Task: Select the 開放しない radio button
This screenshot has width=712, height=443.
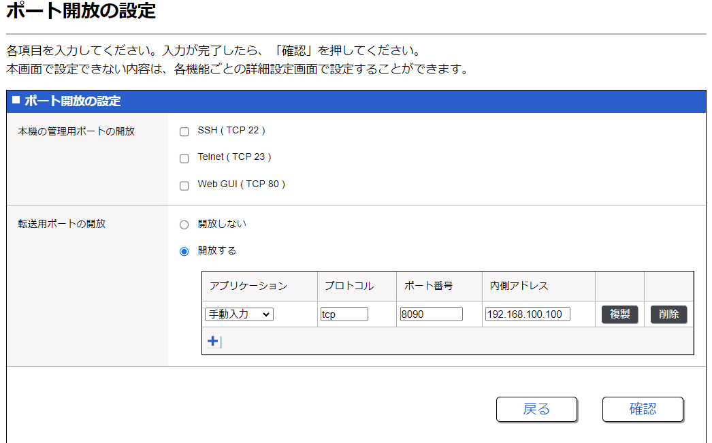Action: pyautogui.click(x=184, y=224)
